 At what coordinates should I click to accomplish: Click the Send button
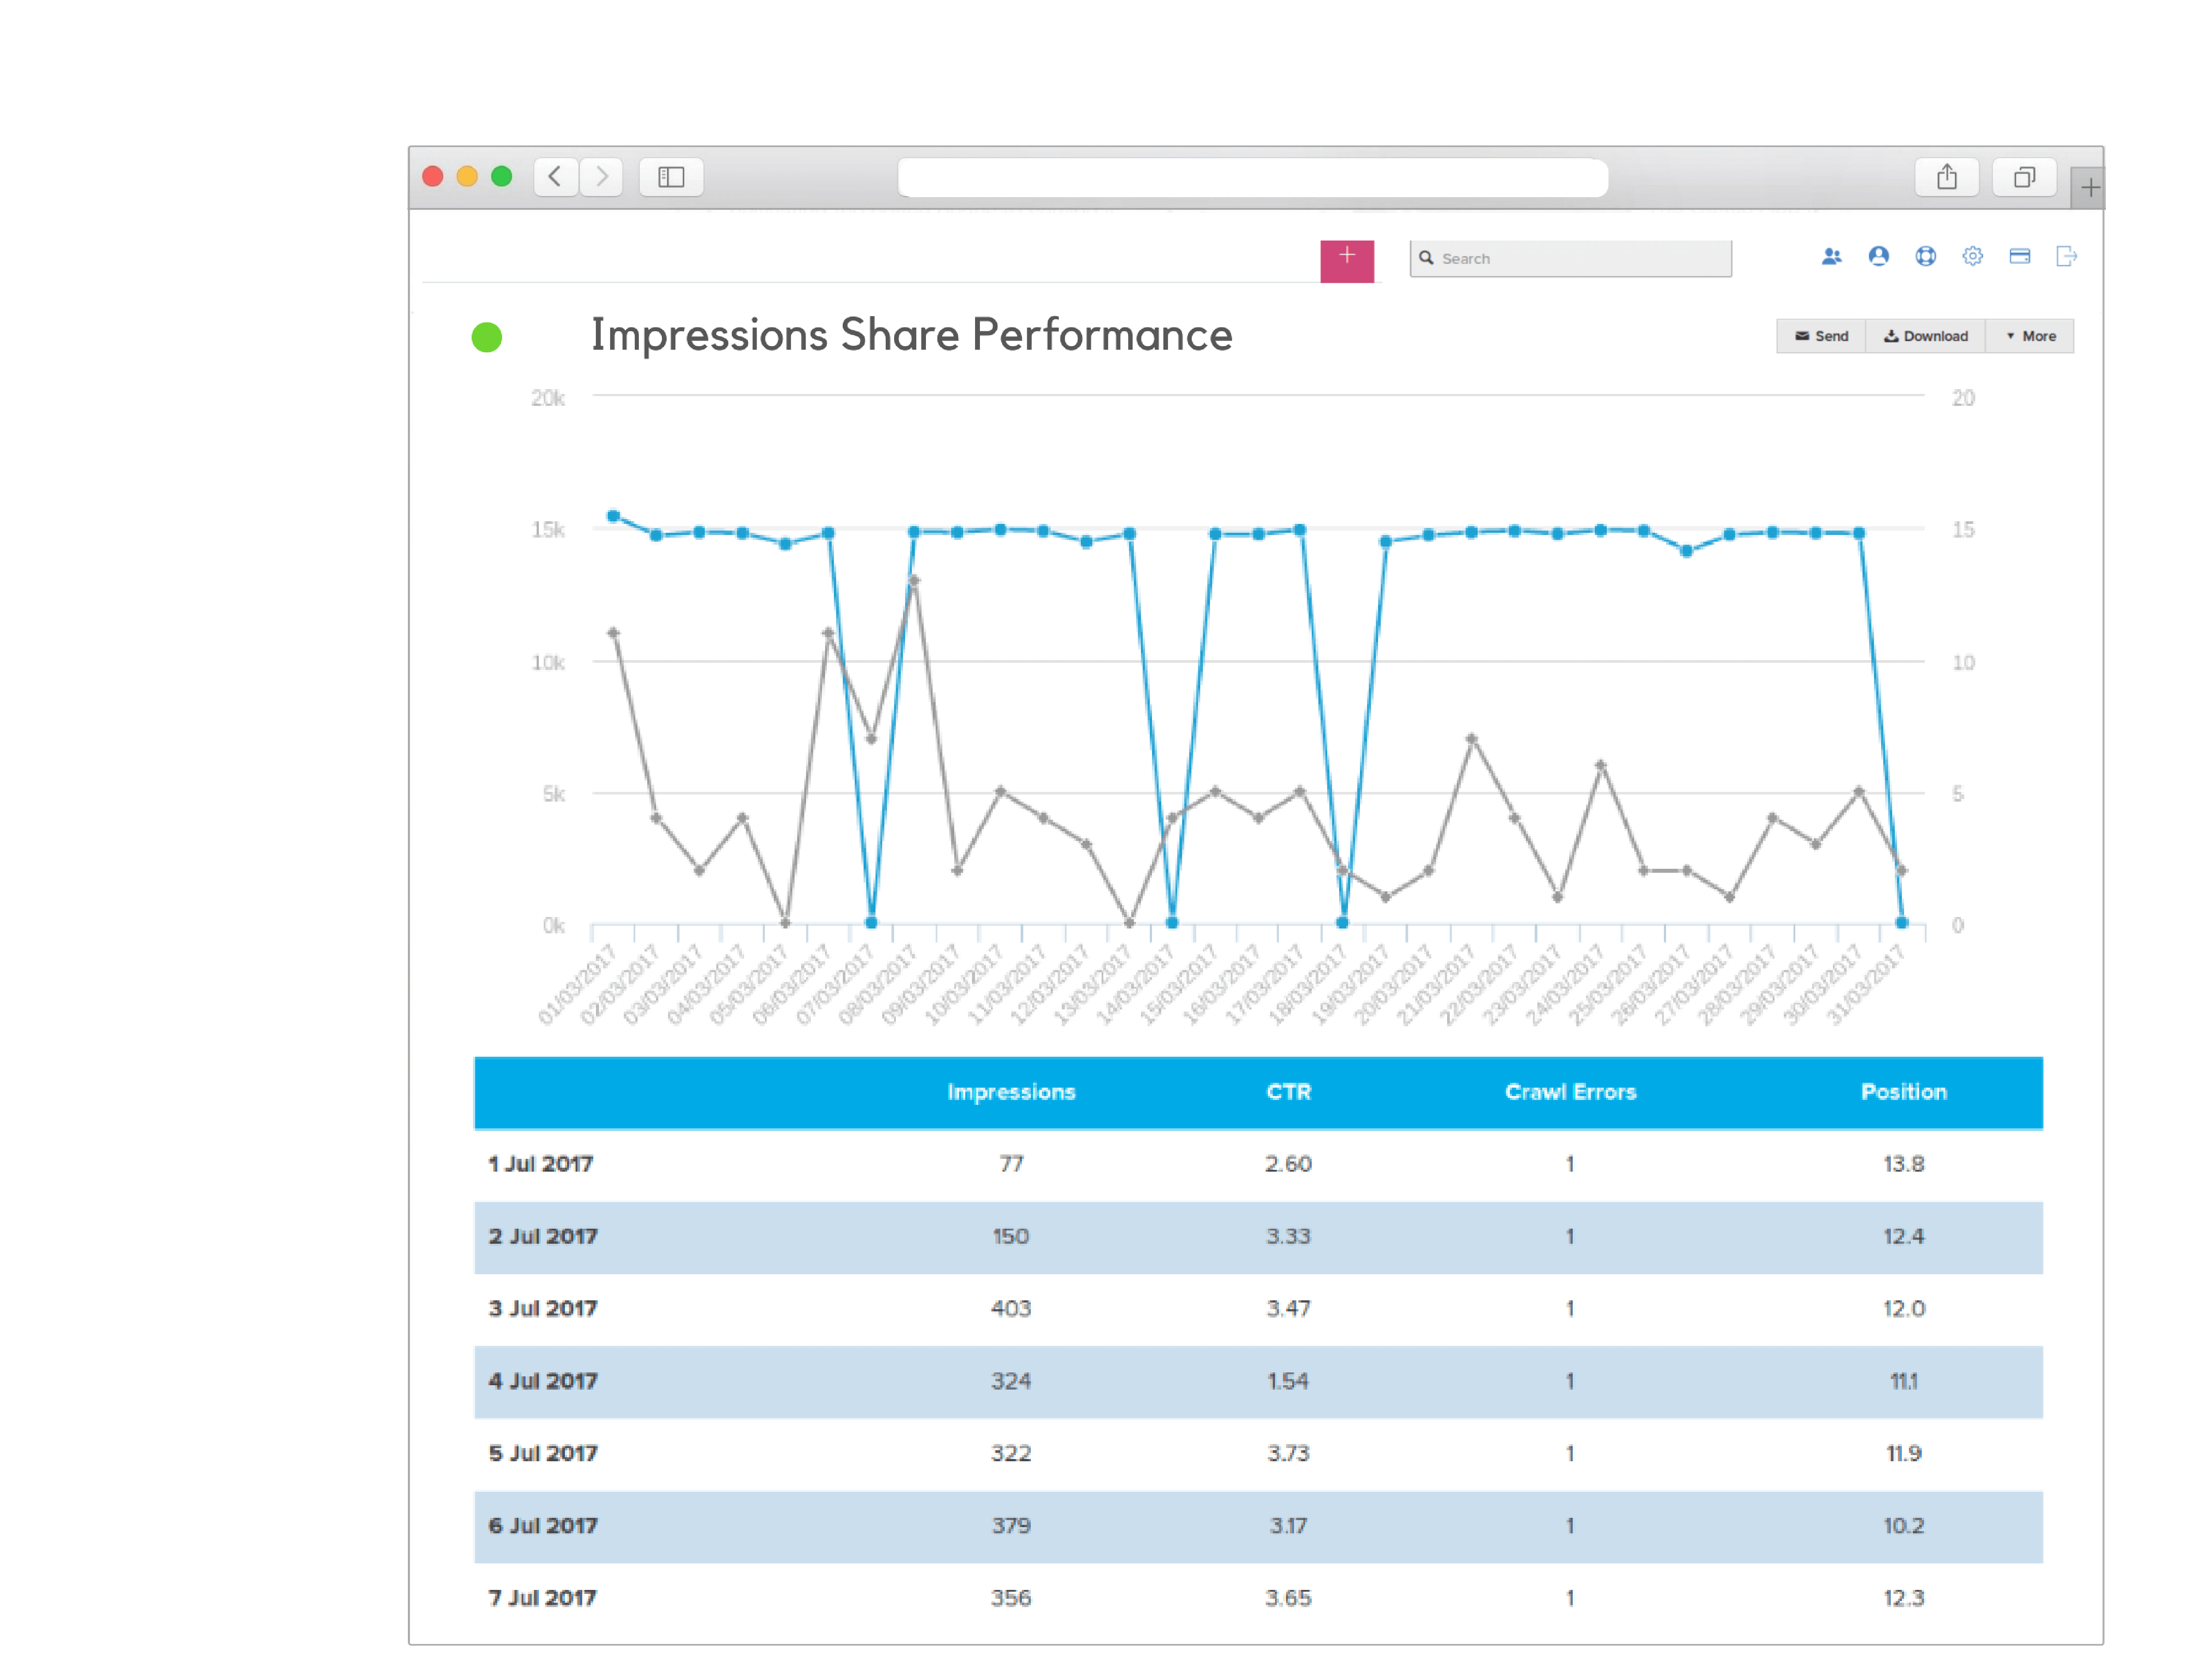pos(1821,336)
